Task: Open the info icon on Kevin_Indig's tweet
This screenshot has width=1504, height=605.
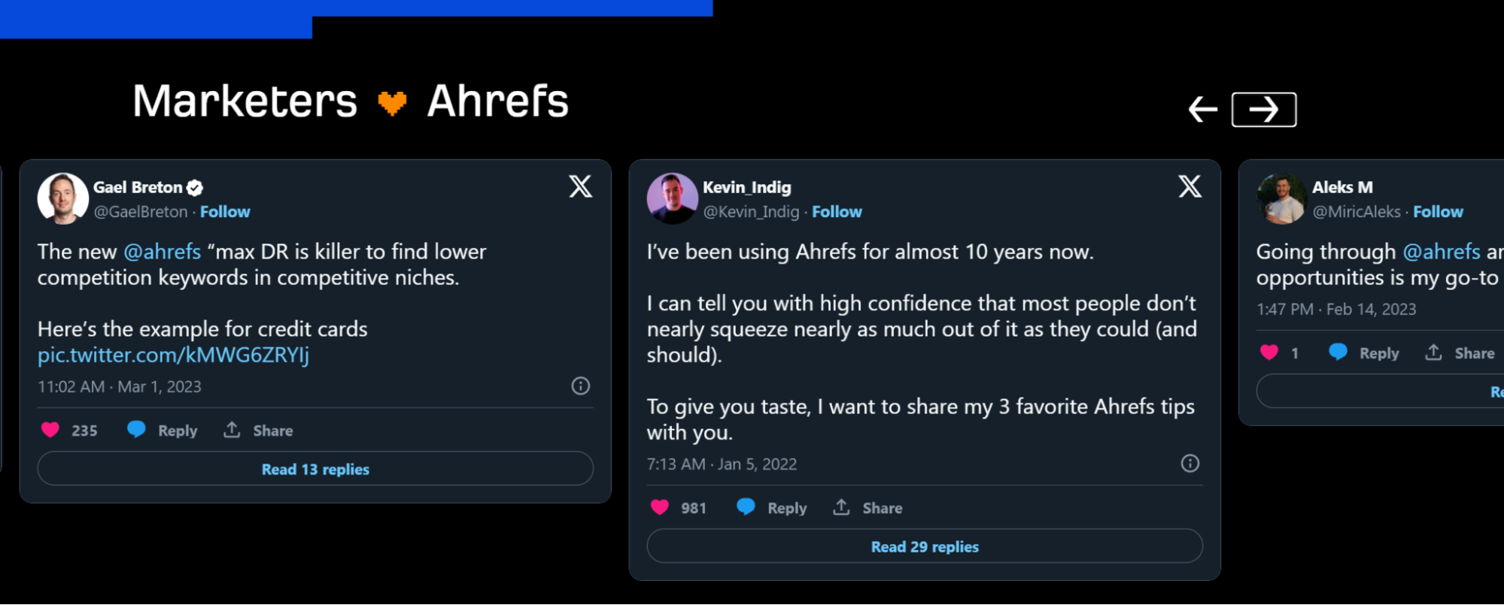Action: point(1190,464)
